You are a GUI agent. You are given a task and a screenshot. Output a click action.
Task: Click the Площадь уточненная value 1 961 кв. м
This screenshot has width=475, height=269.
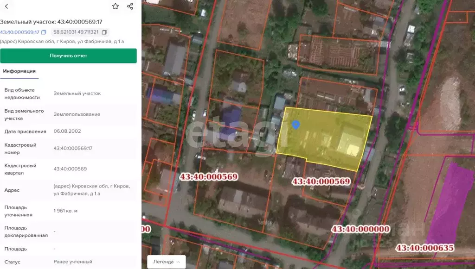pyautogui.click(x=65, y=211)
